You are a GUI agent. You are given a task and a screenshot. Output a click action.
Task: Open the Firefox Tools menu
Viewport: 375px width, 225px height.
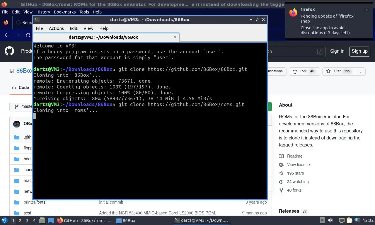point(84,12)
